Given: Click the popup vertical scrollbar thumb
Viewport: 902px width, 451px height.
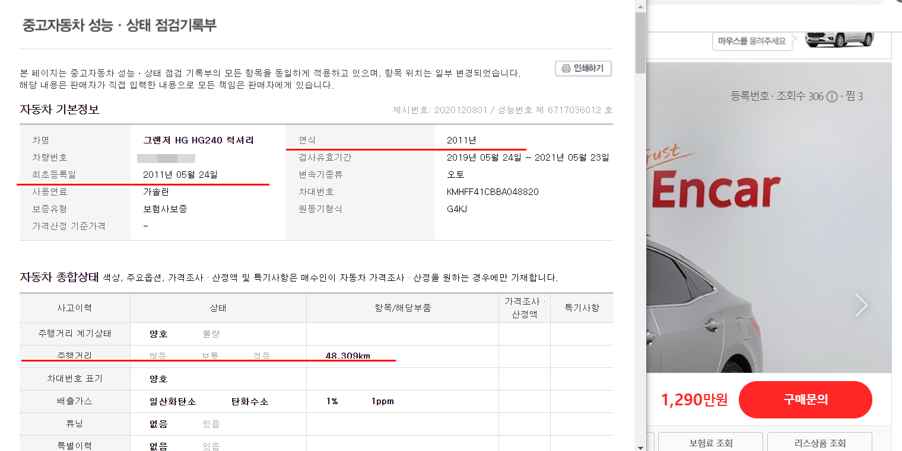Looking at the screenshot, I should coord(640,42).
